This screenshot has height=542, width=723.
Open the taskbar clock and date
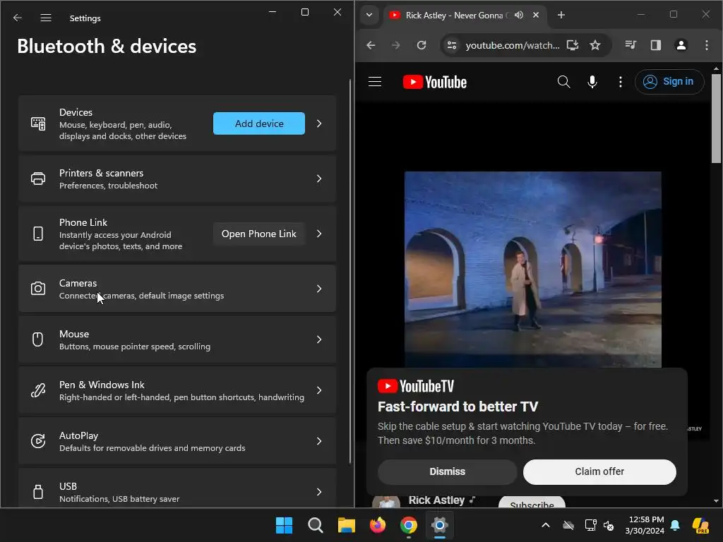[645, 525]
